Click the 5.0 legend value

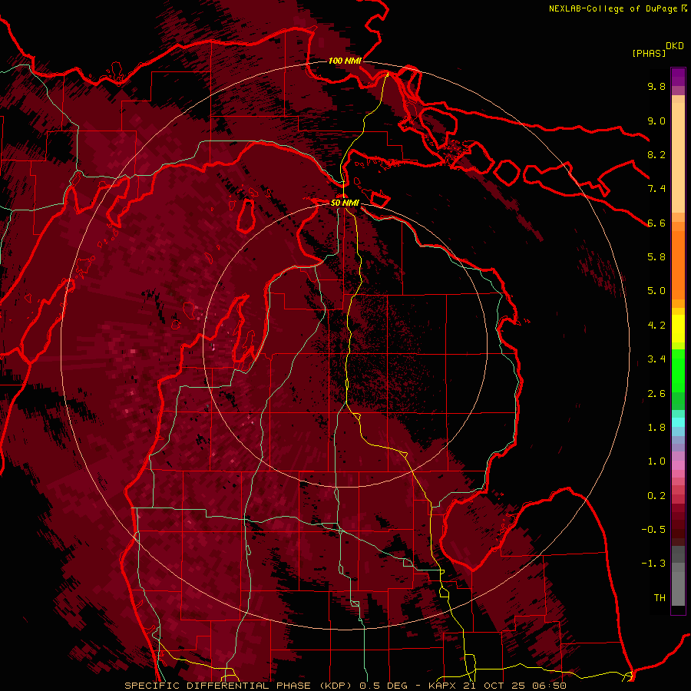pos(656,291)
